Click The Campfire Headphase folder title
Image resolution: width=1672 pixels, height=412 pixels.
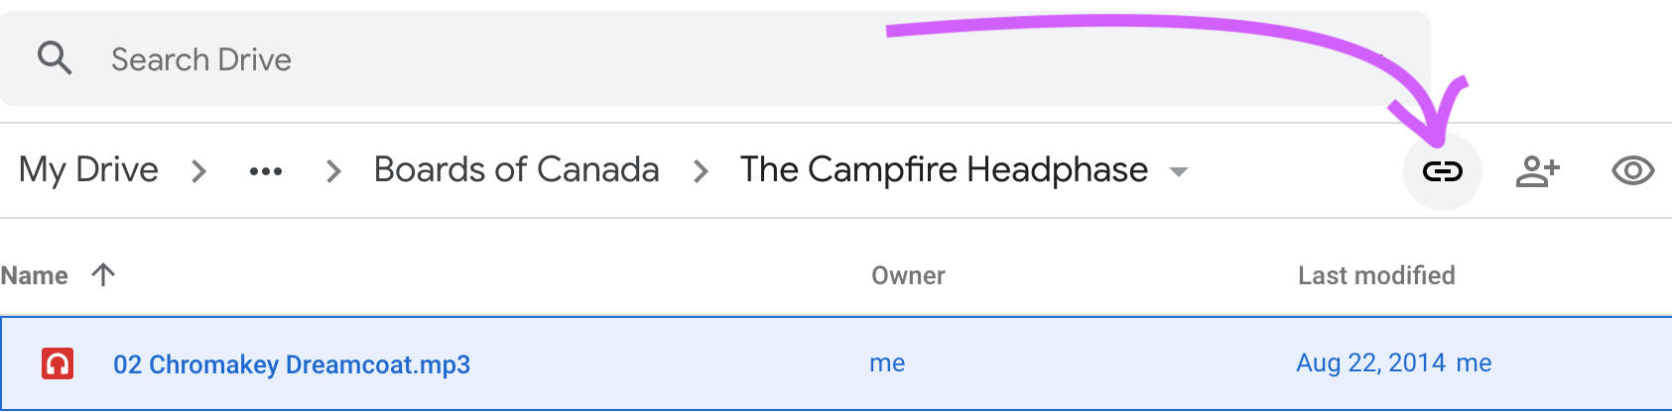click(944, 170)
